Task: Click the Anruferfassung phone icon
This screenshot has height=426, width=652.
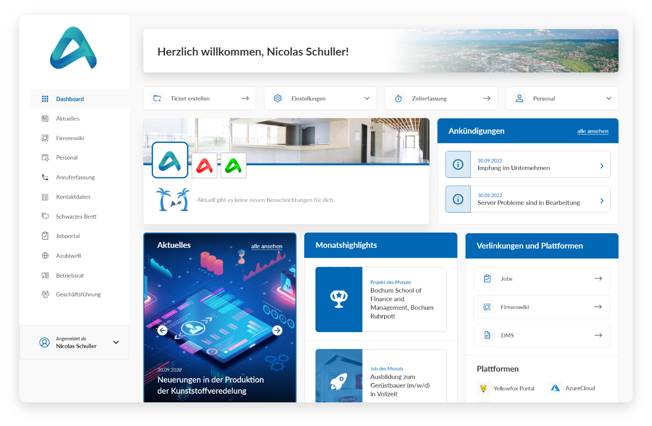Action: tap(45, 177)
